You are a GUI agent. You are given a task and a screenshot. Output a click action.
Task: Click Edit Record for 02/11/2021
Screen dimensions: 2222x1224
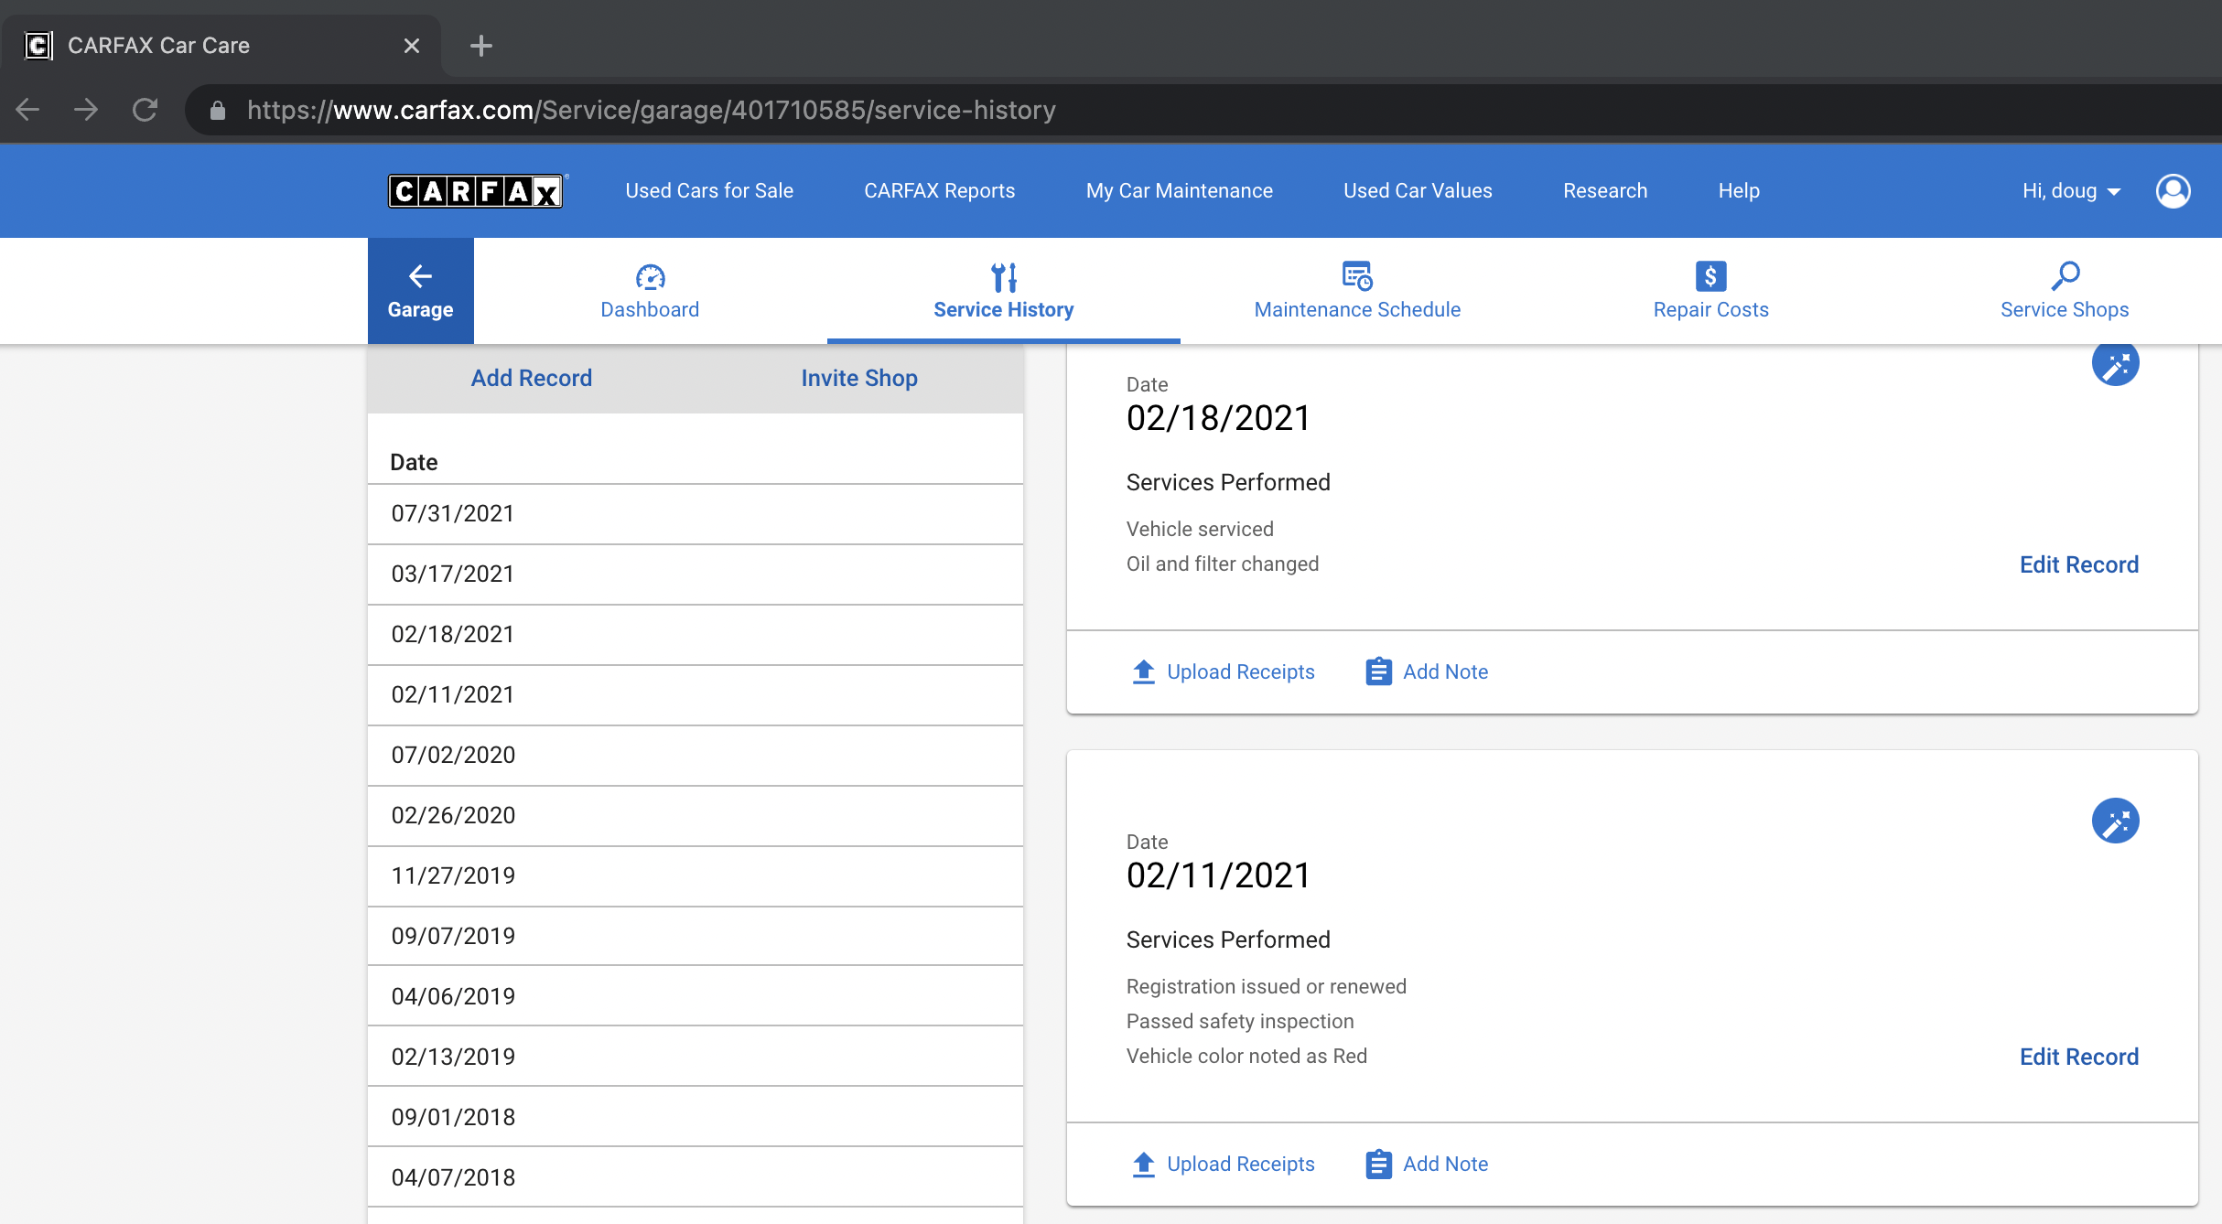pos(2079,1057)
